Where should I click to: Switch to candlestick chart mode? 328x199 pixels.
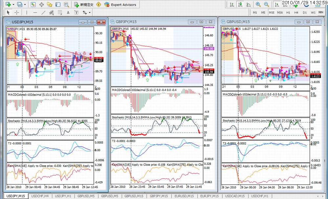pyautogui.click(x=240, y=4)
